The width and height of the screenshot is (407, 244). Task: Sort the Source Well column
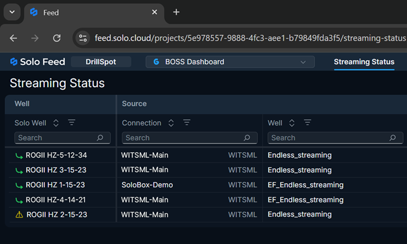[292, 123]
